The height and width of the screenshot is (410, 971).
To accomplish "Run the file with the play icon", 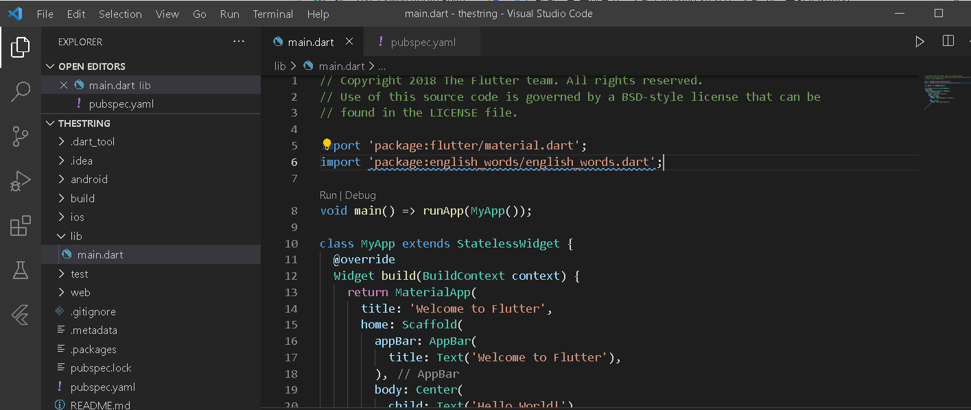I will point(920,42).
